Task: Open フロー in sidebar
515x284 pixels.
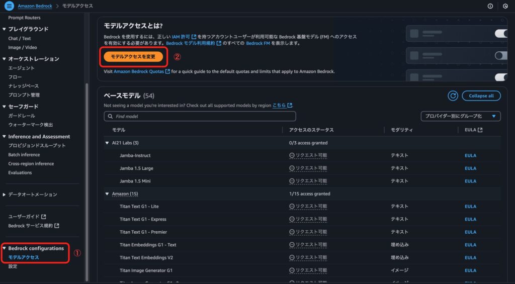Action: [x=15, y=77]
